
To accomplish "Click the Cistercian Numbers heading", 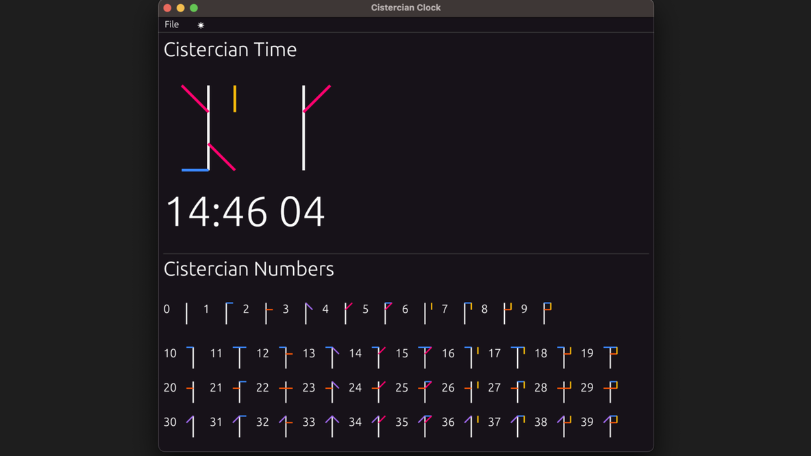I will click(x=249, y=269).
